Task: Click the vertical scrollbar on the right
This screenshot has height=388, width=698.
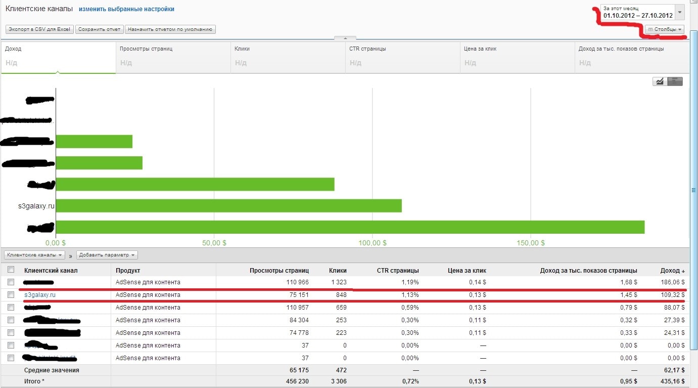Action: (694, 190)
